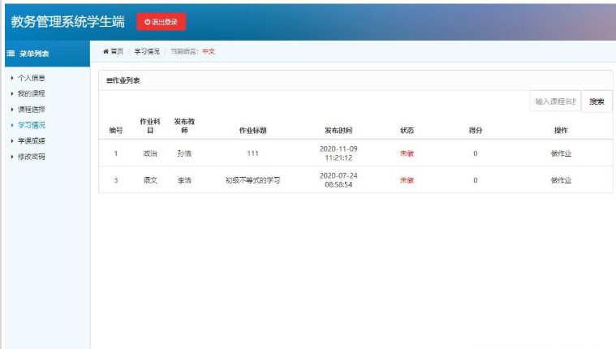
Task: Click the 作业科目 column header
Action: (150, 126)
